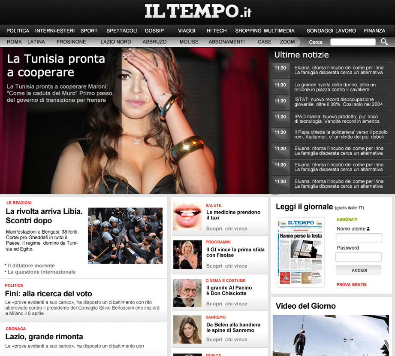Click the user icon beside Nome utente
Screen dimensions: 395x356
coord(368,229)
